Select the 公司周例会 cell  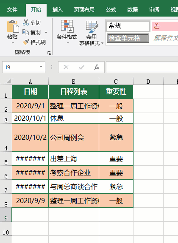(74, 138)
